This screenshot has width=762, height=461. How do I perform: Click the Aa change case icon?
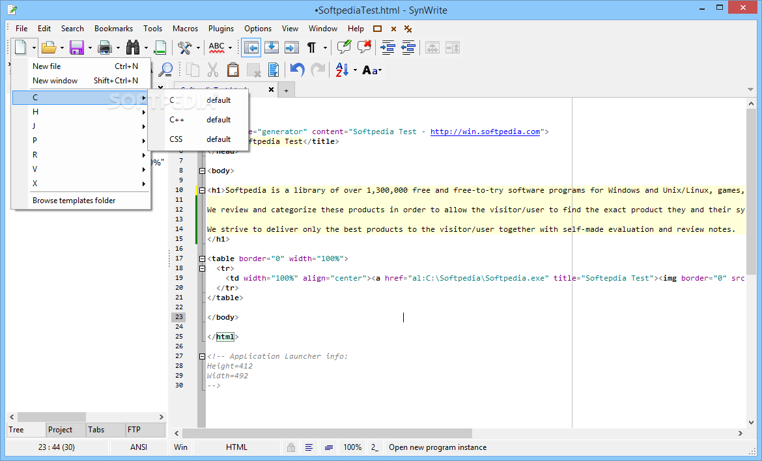pyautogui.click(x=371, y=70)
